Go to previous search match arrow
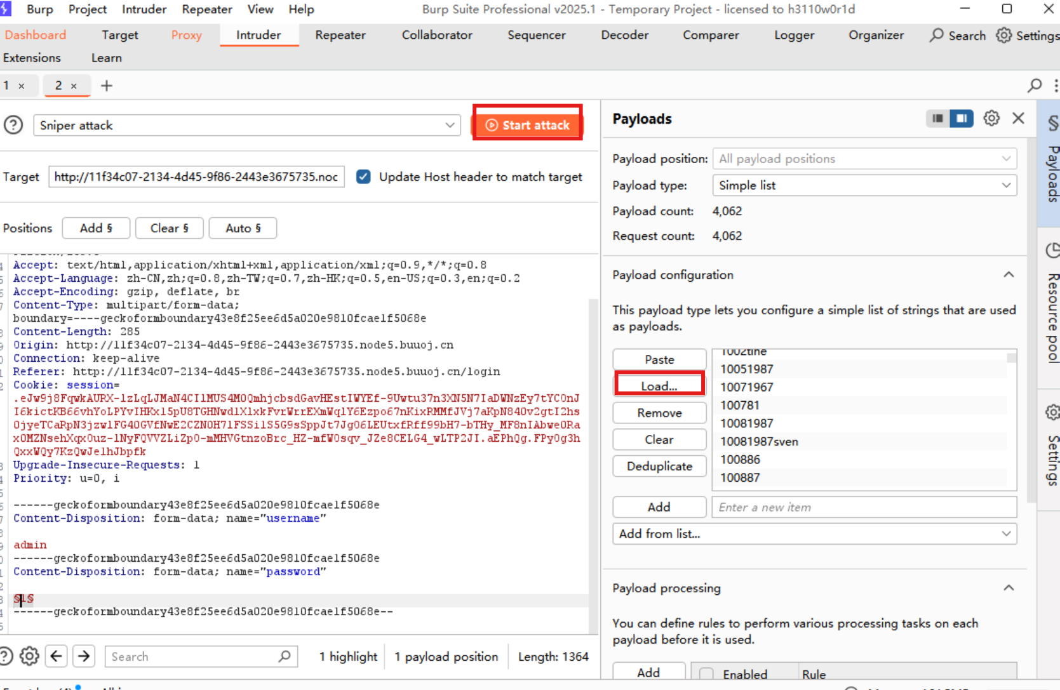1060x690 pixels. coord(57,656)
